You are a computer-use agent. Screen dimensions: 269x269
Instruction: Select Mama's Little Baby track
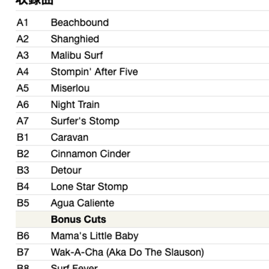(95, 236)
